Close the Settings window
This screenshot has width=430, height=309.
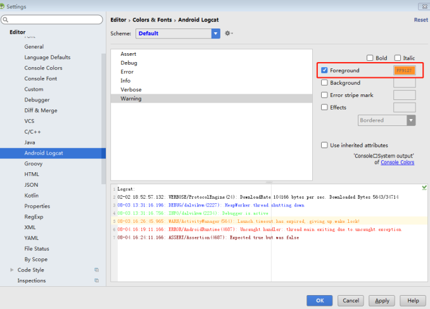click(424, 6)
